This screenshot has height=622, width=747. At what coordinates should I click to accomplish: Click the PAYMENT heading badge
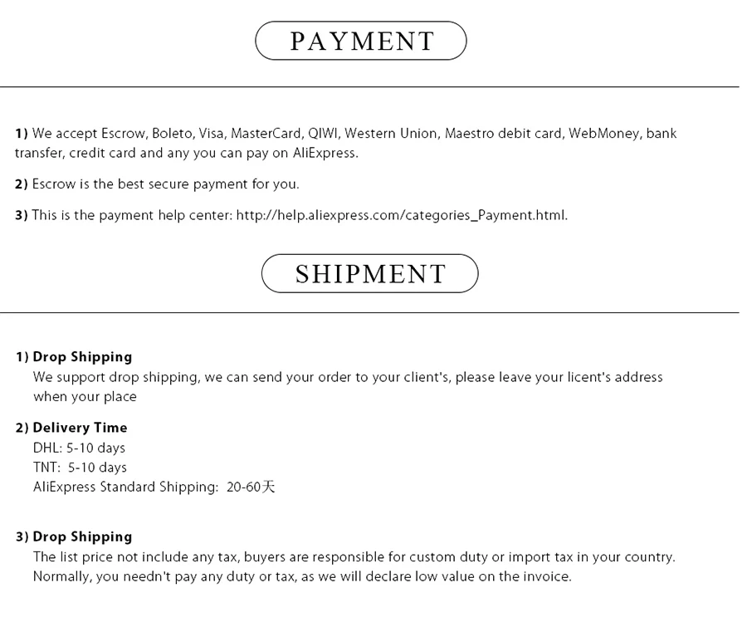click(361, 41)
